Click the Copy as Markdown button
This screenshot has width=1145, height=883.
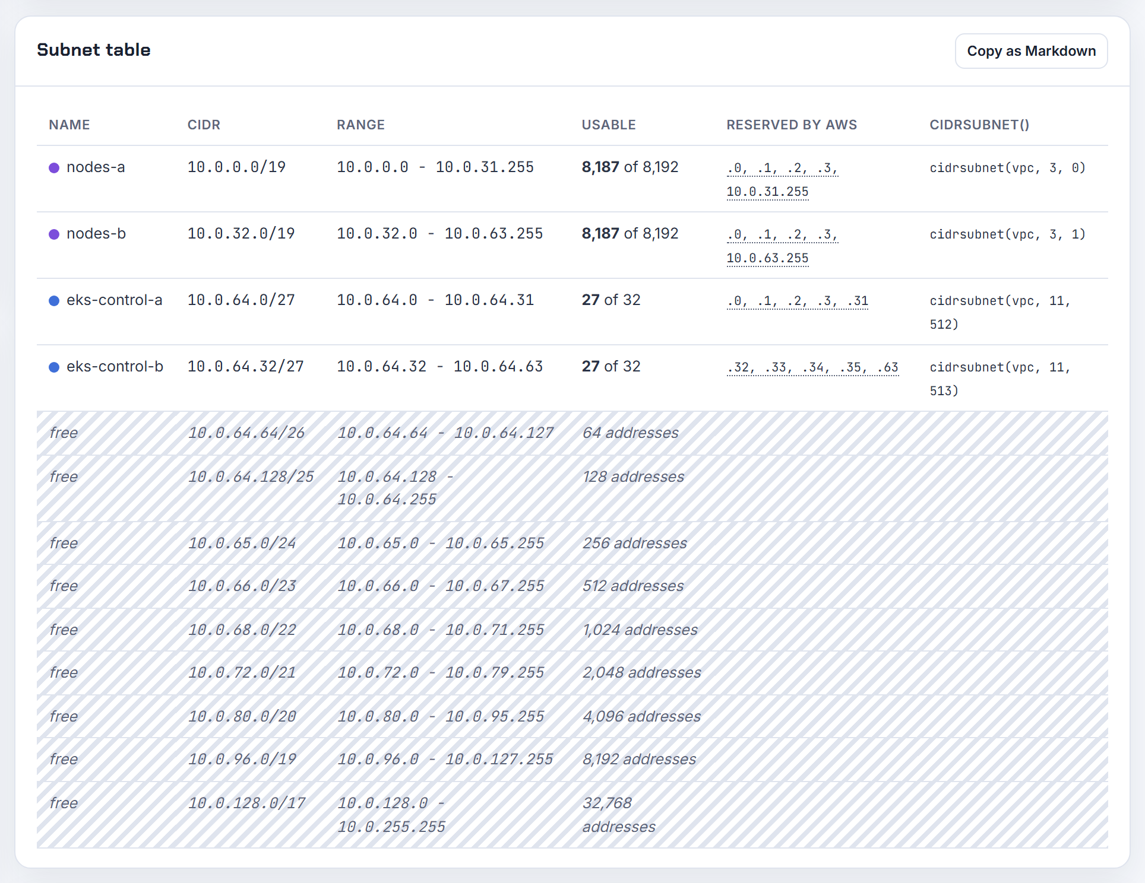point(1031,51)
